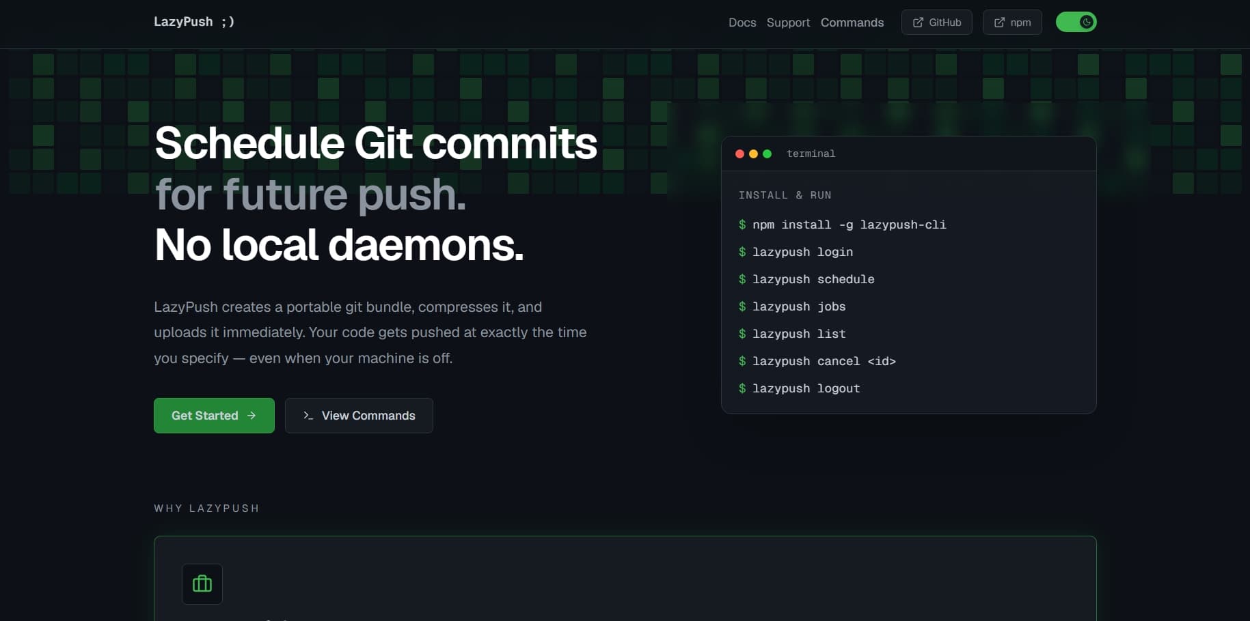
Task: Click the 'npm install -g lazypush-cli' command line
Action: [842, 225]
